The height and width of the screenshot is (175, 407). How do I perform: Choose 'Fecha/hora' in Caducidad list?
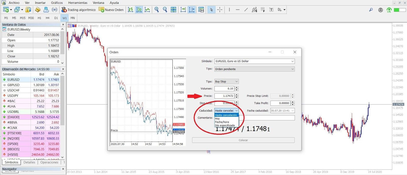point(222,122)
